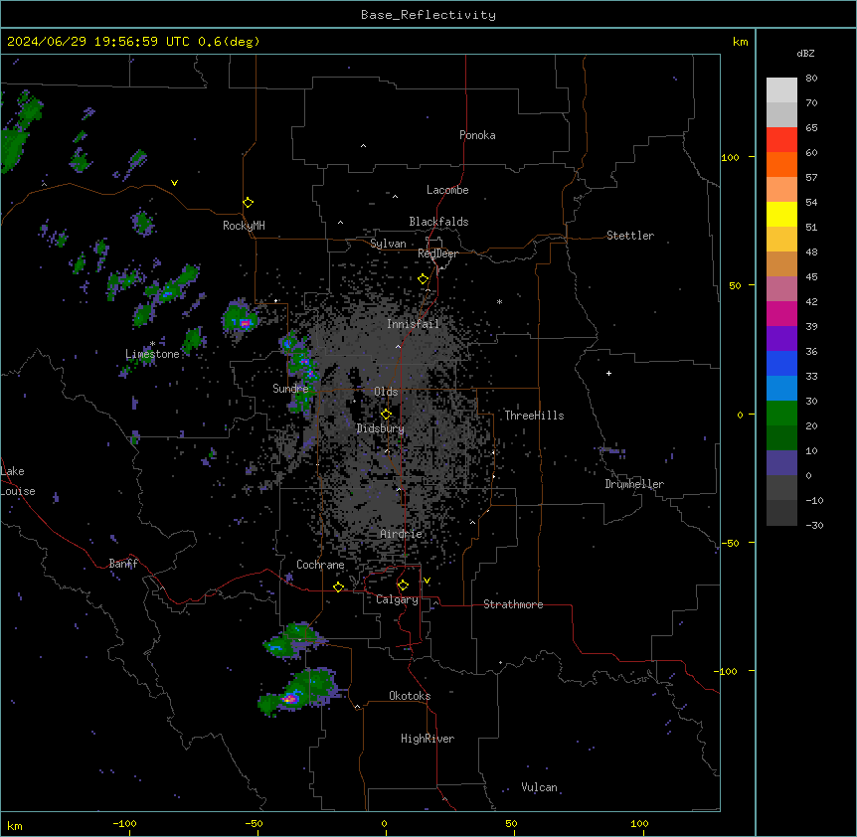Screen dimensions: 857x837
Task: Click the dBZ legend heading
Action: click(x=805, y=53)
